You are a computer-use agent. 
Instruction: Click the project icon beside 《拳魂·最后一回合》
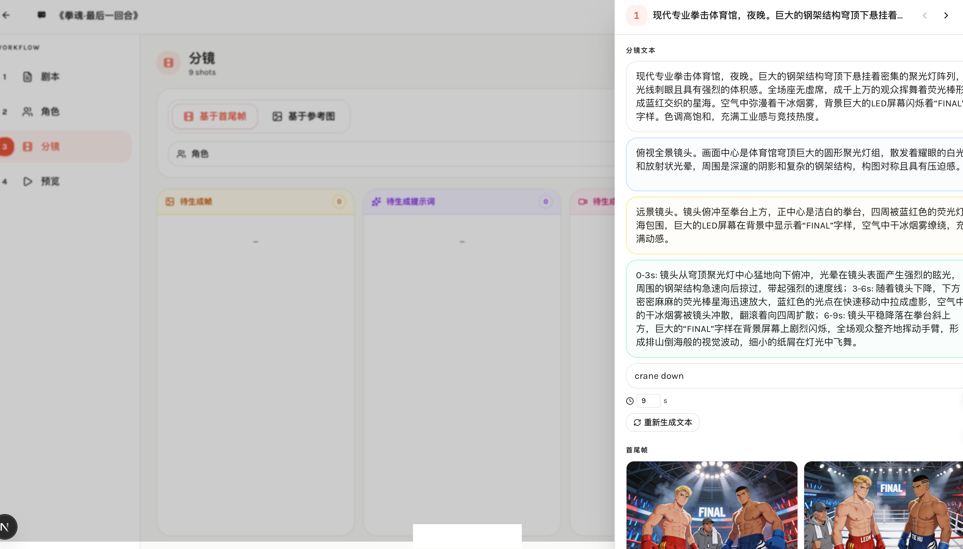point(42,15)
